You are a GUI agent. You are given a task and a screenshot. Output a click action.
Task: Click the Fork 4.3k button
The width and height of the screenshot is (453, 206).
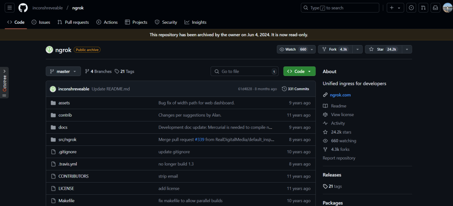tap(335, 49)
